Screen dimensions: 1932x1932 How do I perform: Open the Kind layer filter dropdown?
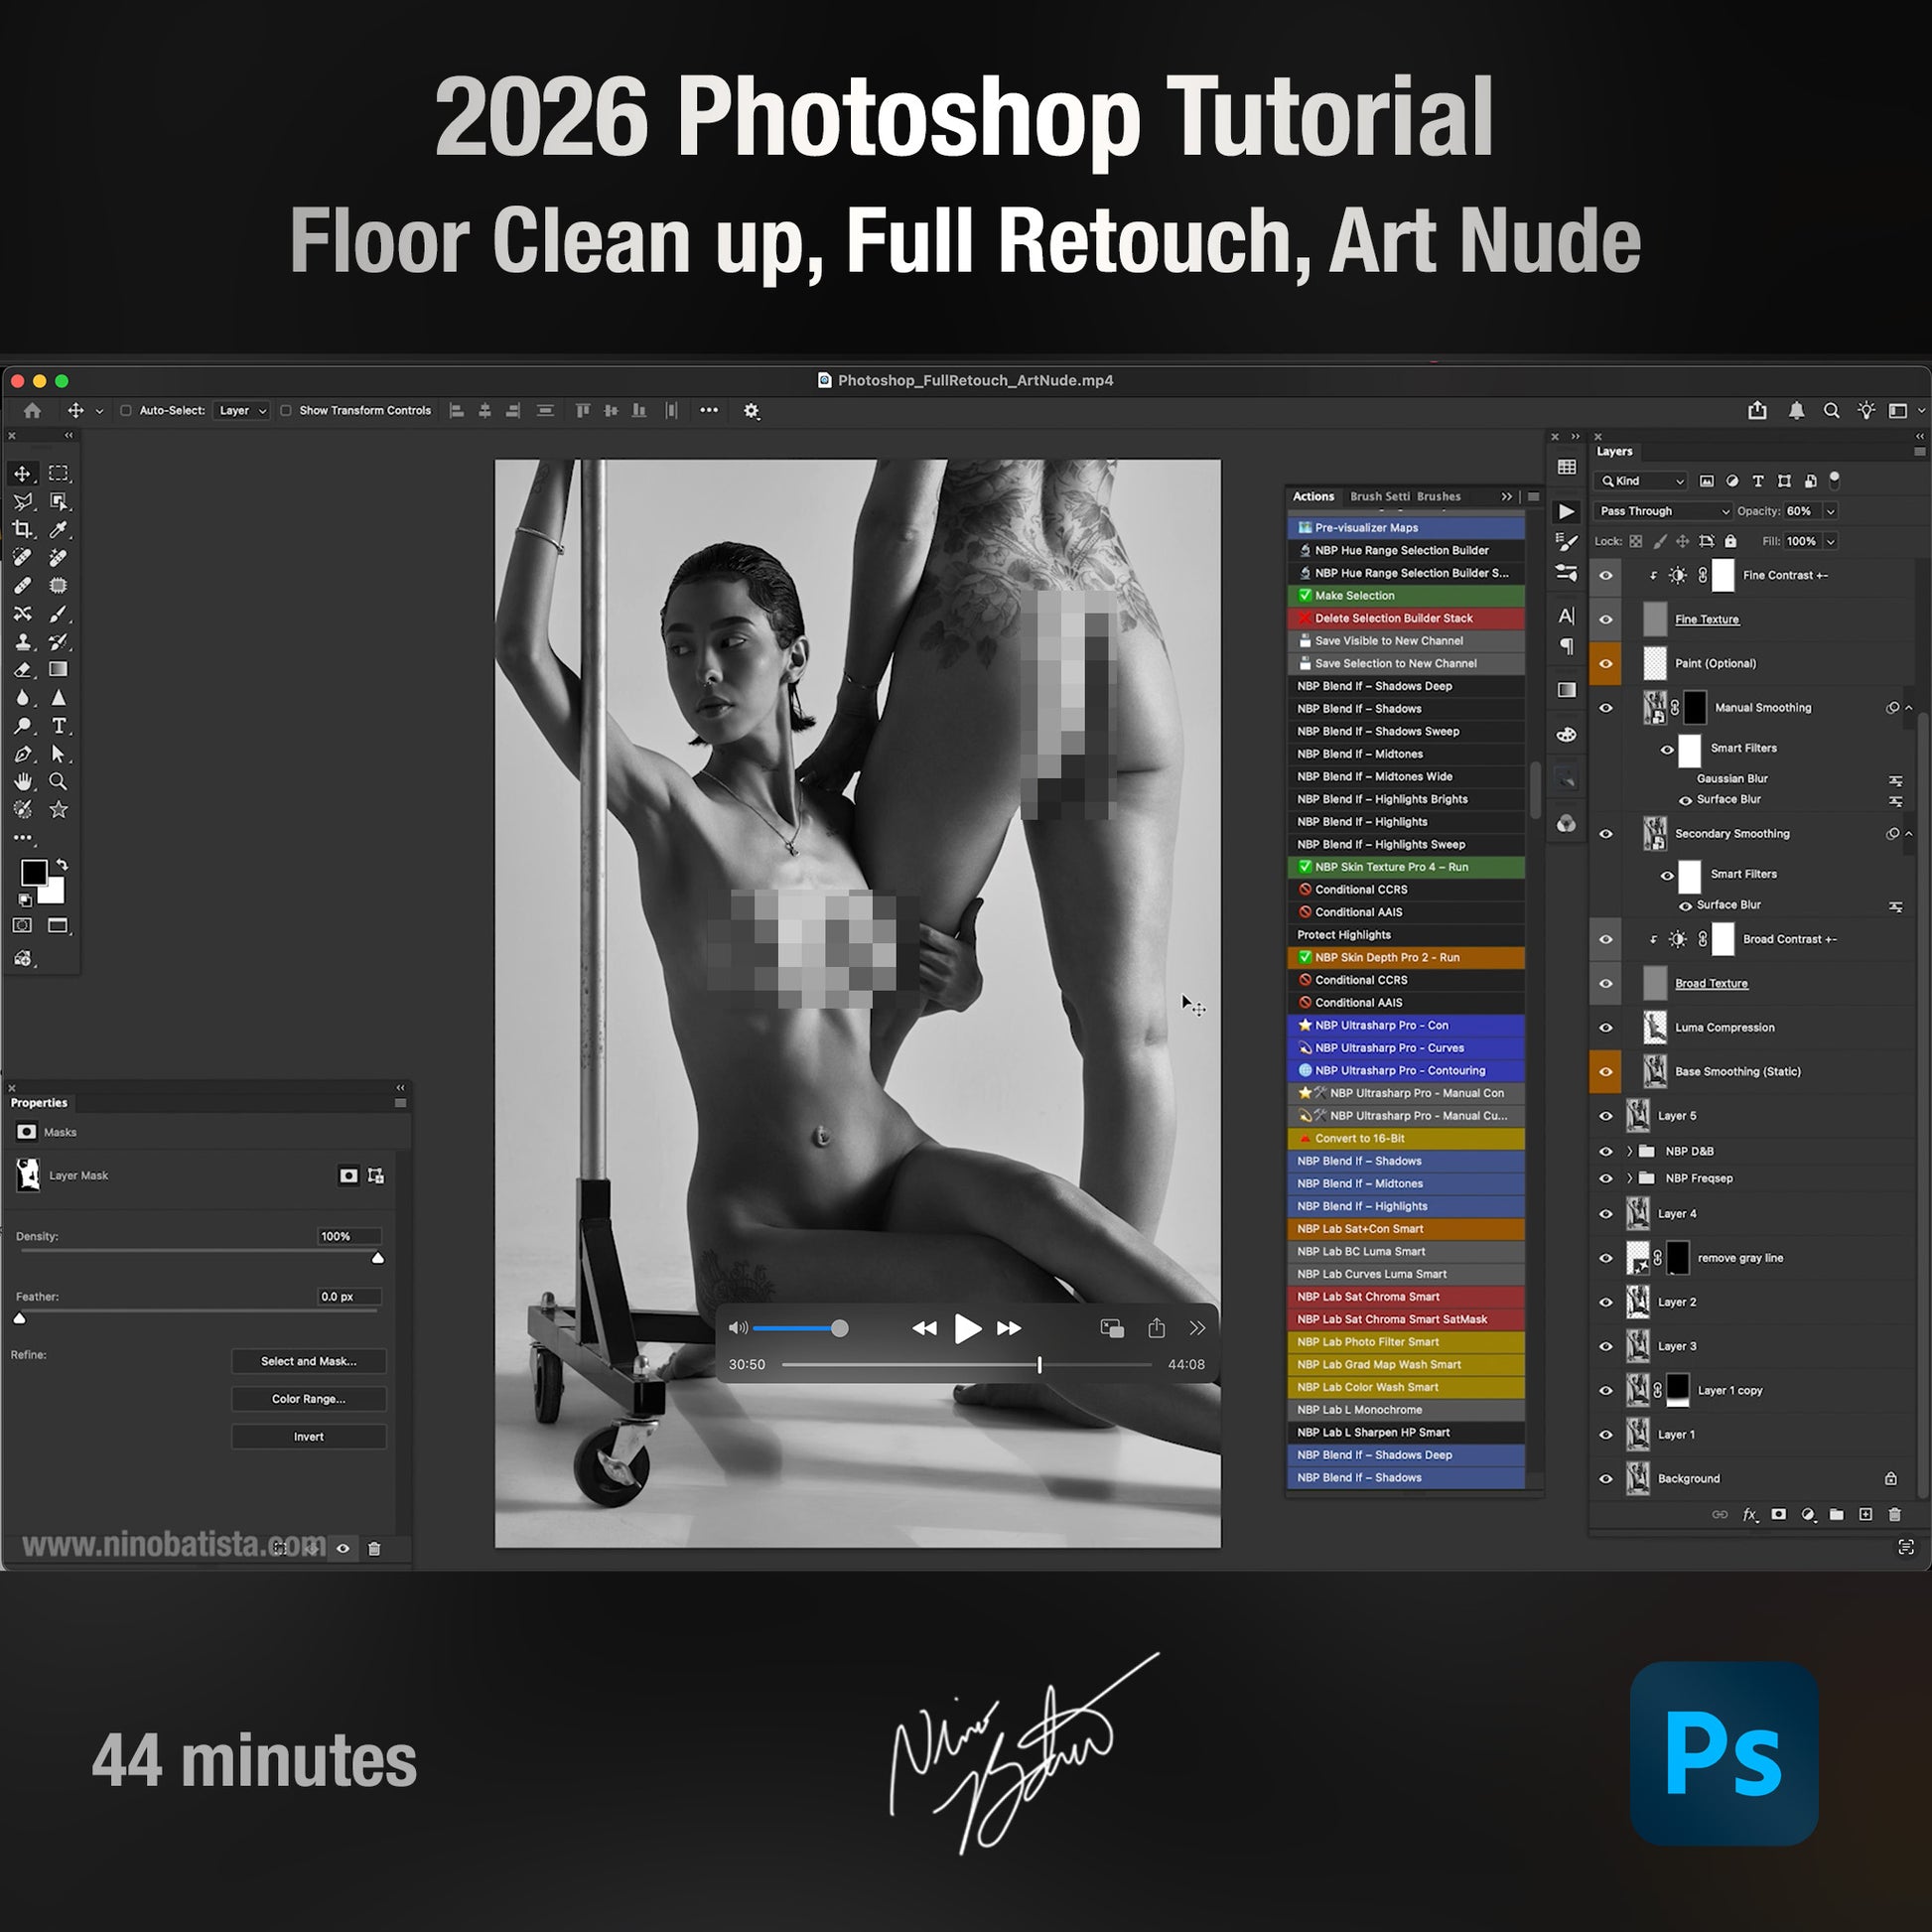1643,481
